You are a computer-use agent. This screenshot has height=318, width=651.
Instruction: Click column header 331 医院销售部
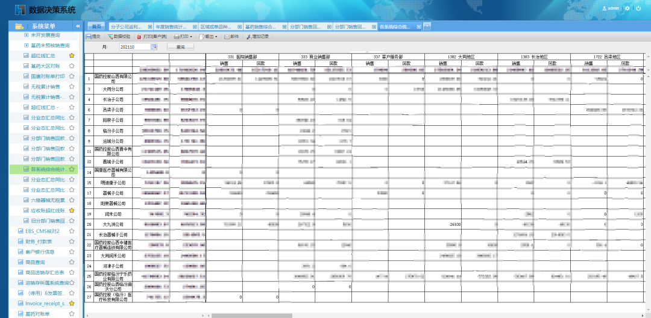[242, 57]
